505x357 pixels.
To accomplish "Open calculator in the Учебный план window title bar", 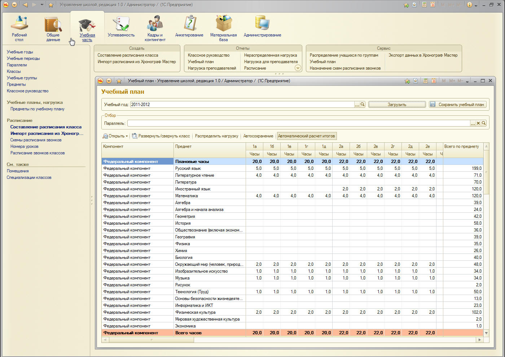I will (x=426, y=81).
